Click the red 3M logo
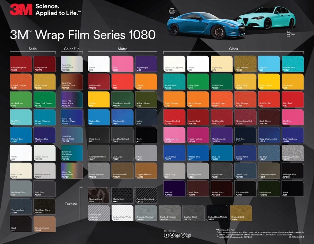 coord(21,10)
